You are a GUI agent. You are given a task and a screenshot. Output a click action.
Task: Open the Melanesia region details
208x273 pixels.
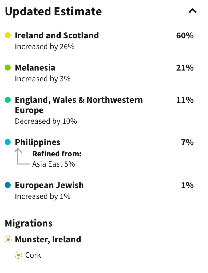pyautogui.click(x=35, y=67)
